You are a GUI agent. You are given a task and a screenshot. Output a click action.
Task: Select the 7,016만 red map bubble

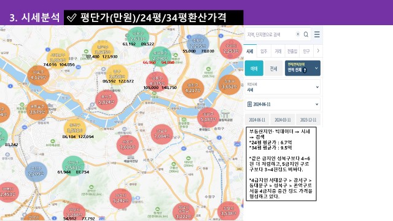[128, 145]
